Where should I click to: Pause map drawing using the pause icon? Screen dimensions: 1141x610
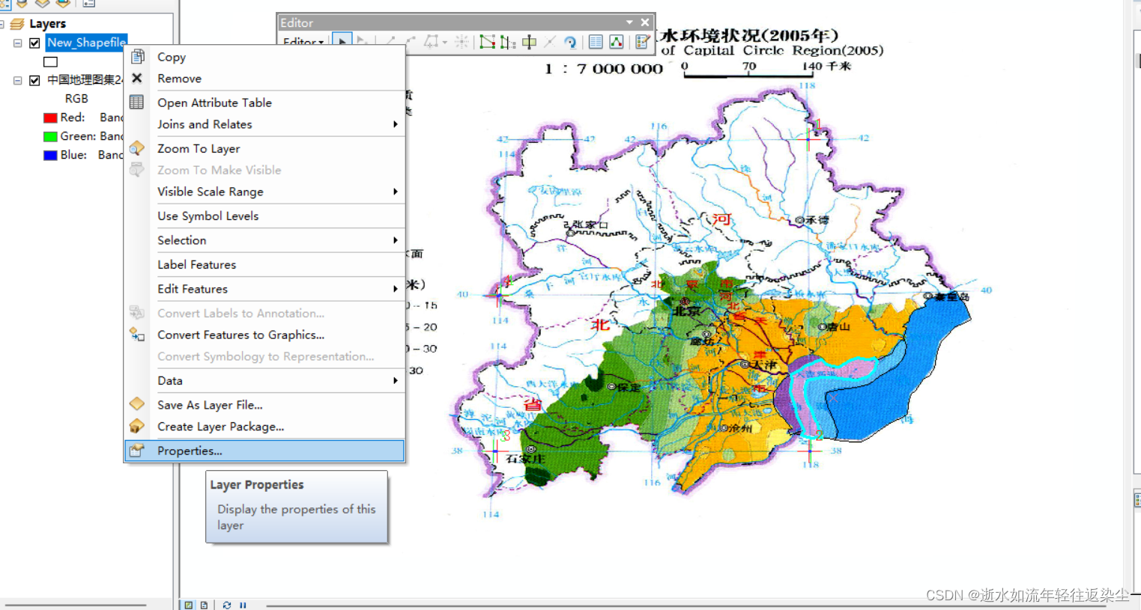[243, 605]
